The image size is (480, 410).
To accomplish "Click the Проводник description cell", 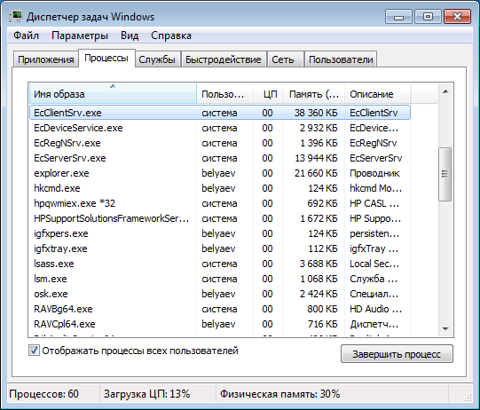I will coord(374,173).
